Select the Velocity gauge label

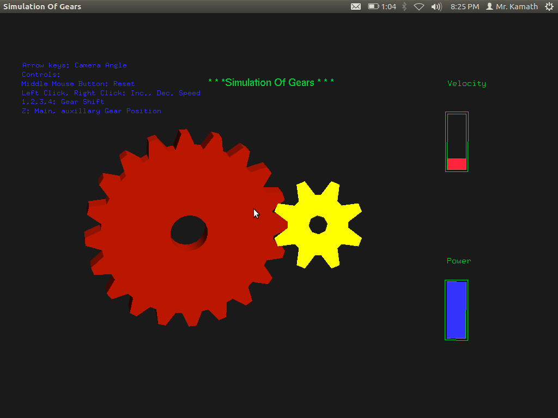[x=466, y=83]
